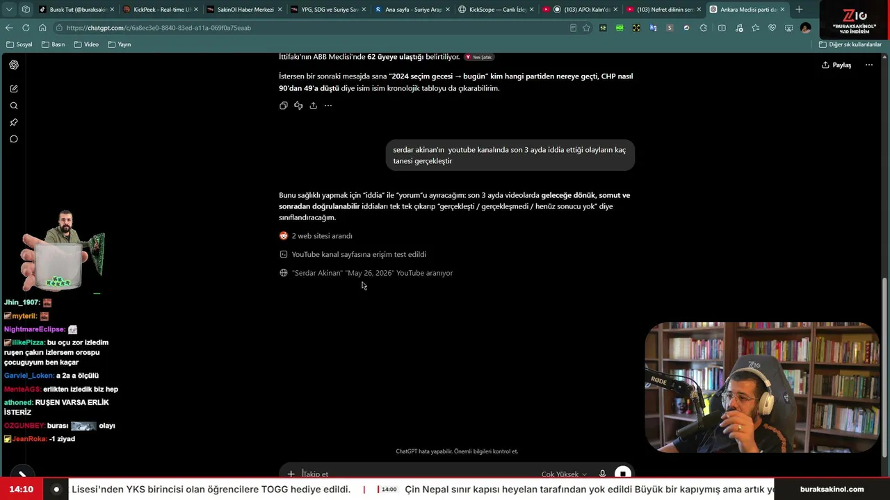Open the media music note control
Screen dimensions: 890x500
pyautogui.click(x=738, y=28)
